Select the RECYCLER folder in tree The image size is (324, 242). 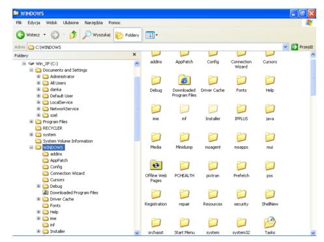click(49, 128)
